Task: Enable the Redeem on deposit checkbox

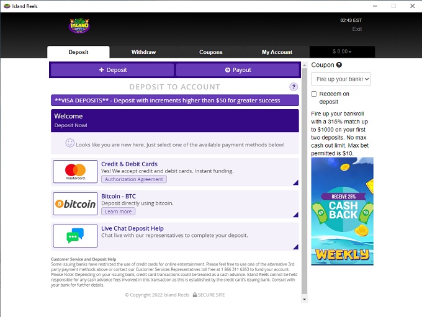Action: (314, 94)
